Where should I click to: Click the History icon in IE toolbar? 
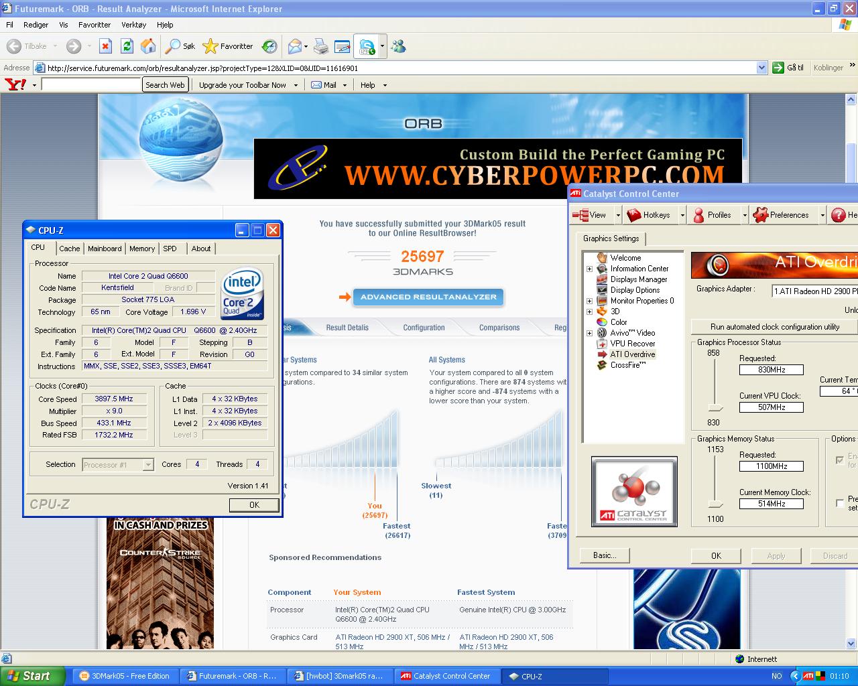[x=269, y=46]
